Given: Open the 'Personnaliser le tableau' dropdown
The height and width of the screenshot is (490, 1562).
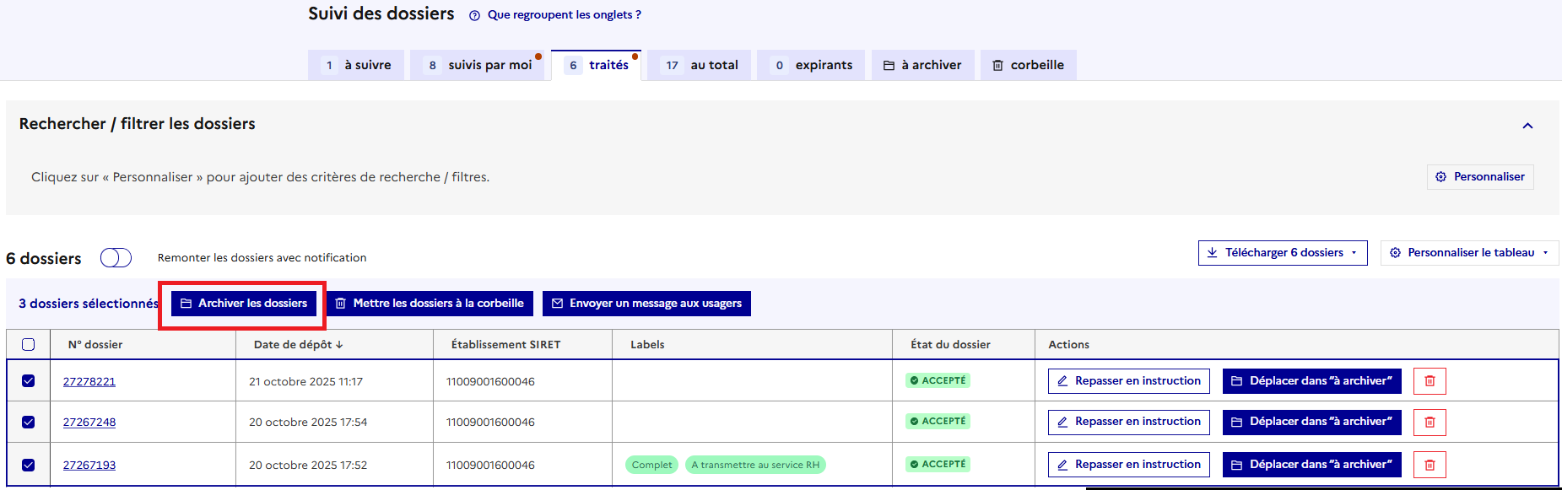Looking at the screenshot, I should [x=1469, y=253].
